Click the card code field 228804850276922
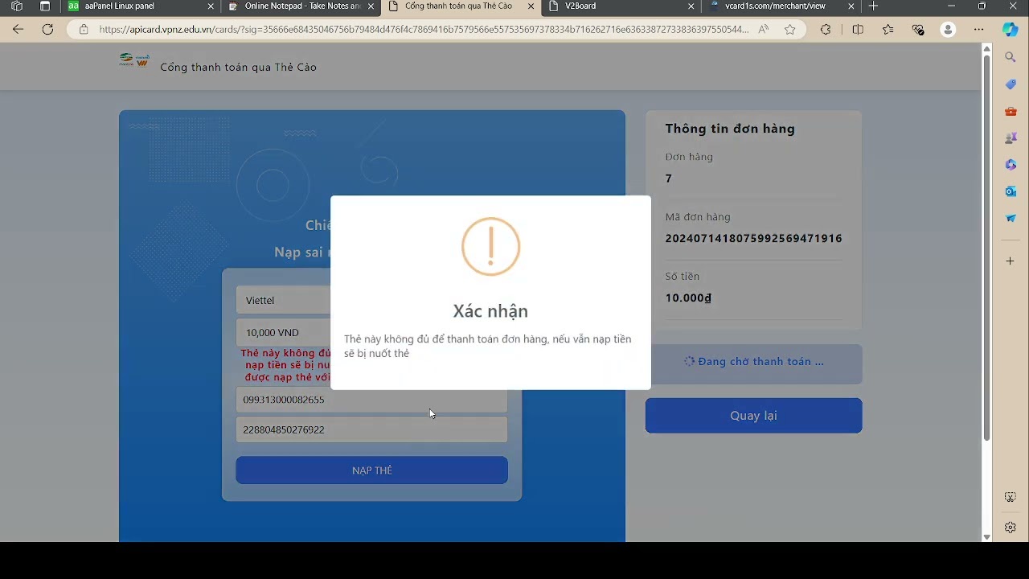The image size is (1029, 579). pos(371,429)
